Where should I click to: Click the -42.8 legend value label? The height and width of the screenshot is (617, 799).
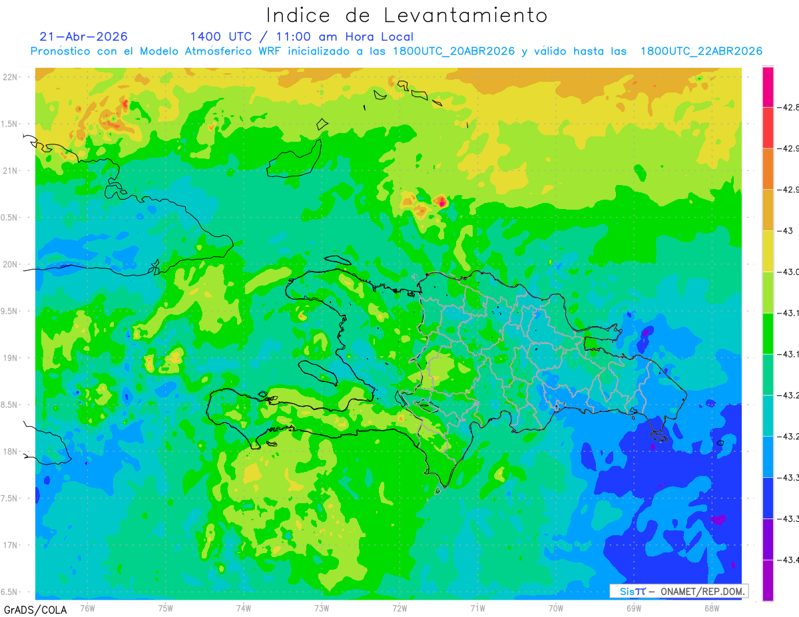click(x=788, y=107)
